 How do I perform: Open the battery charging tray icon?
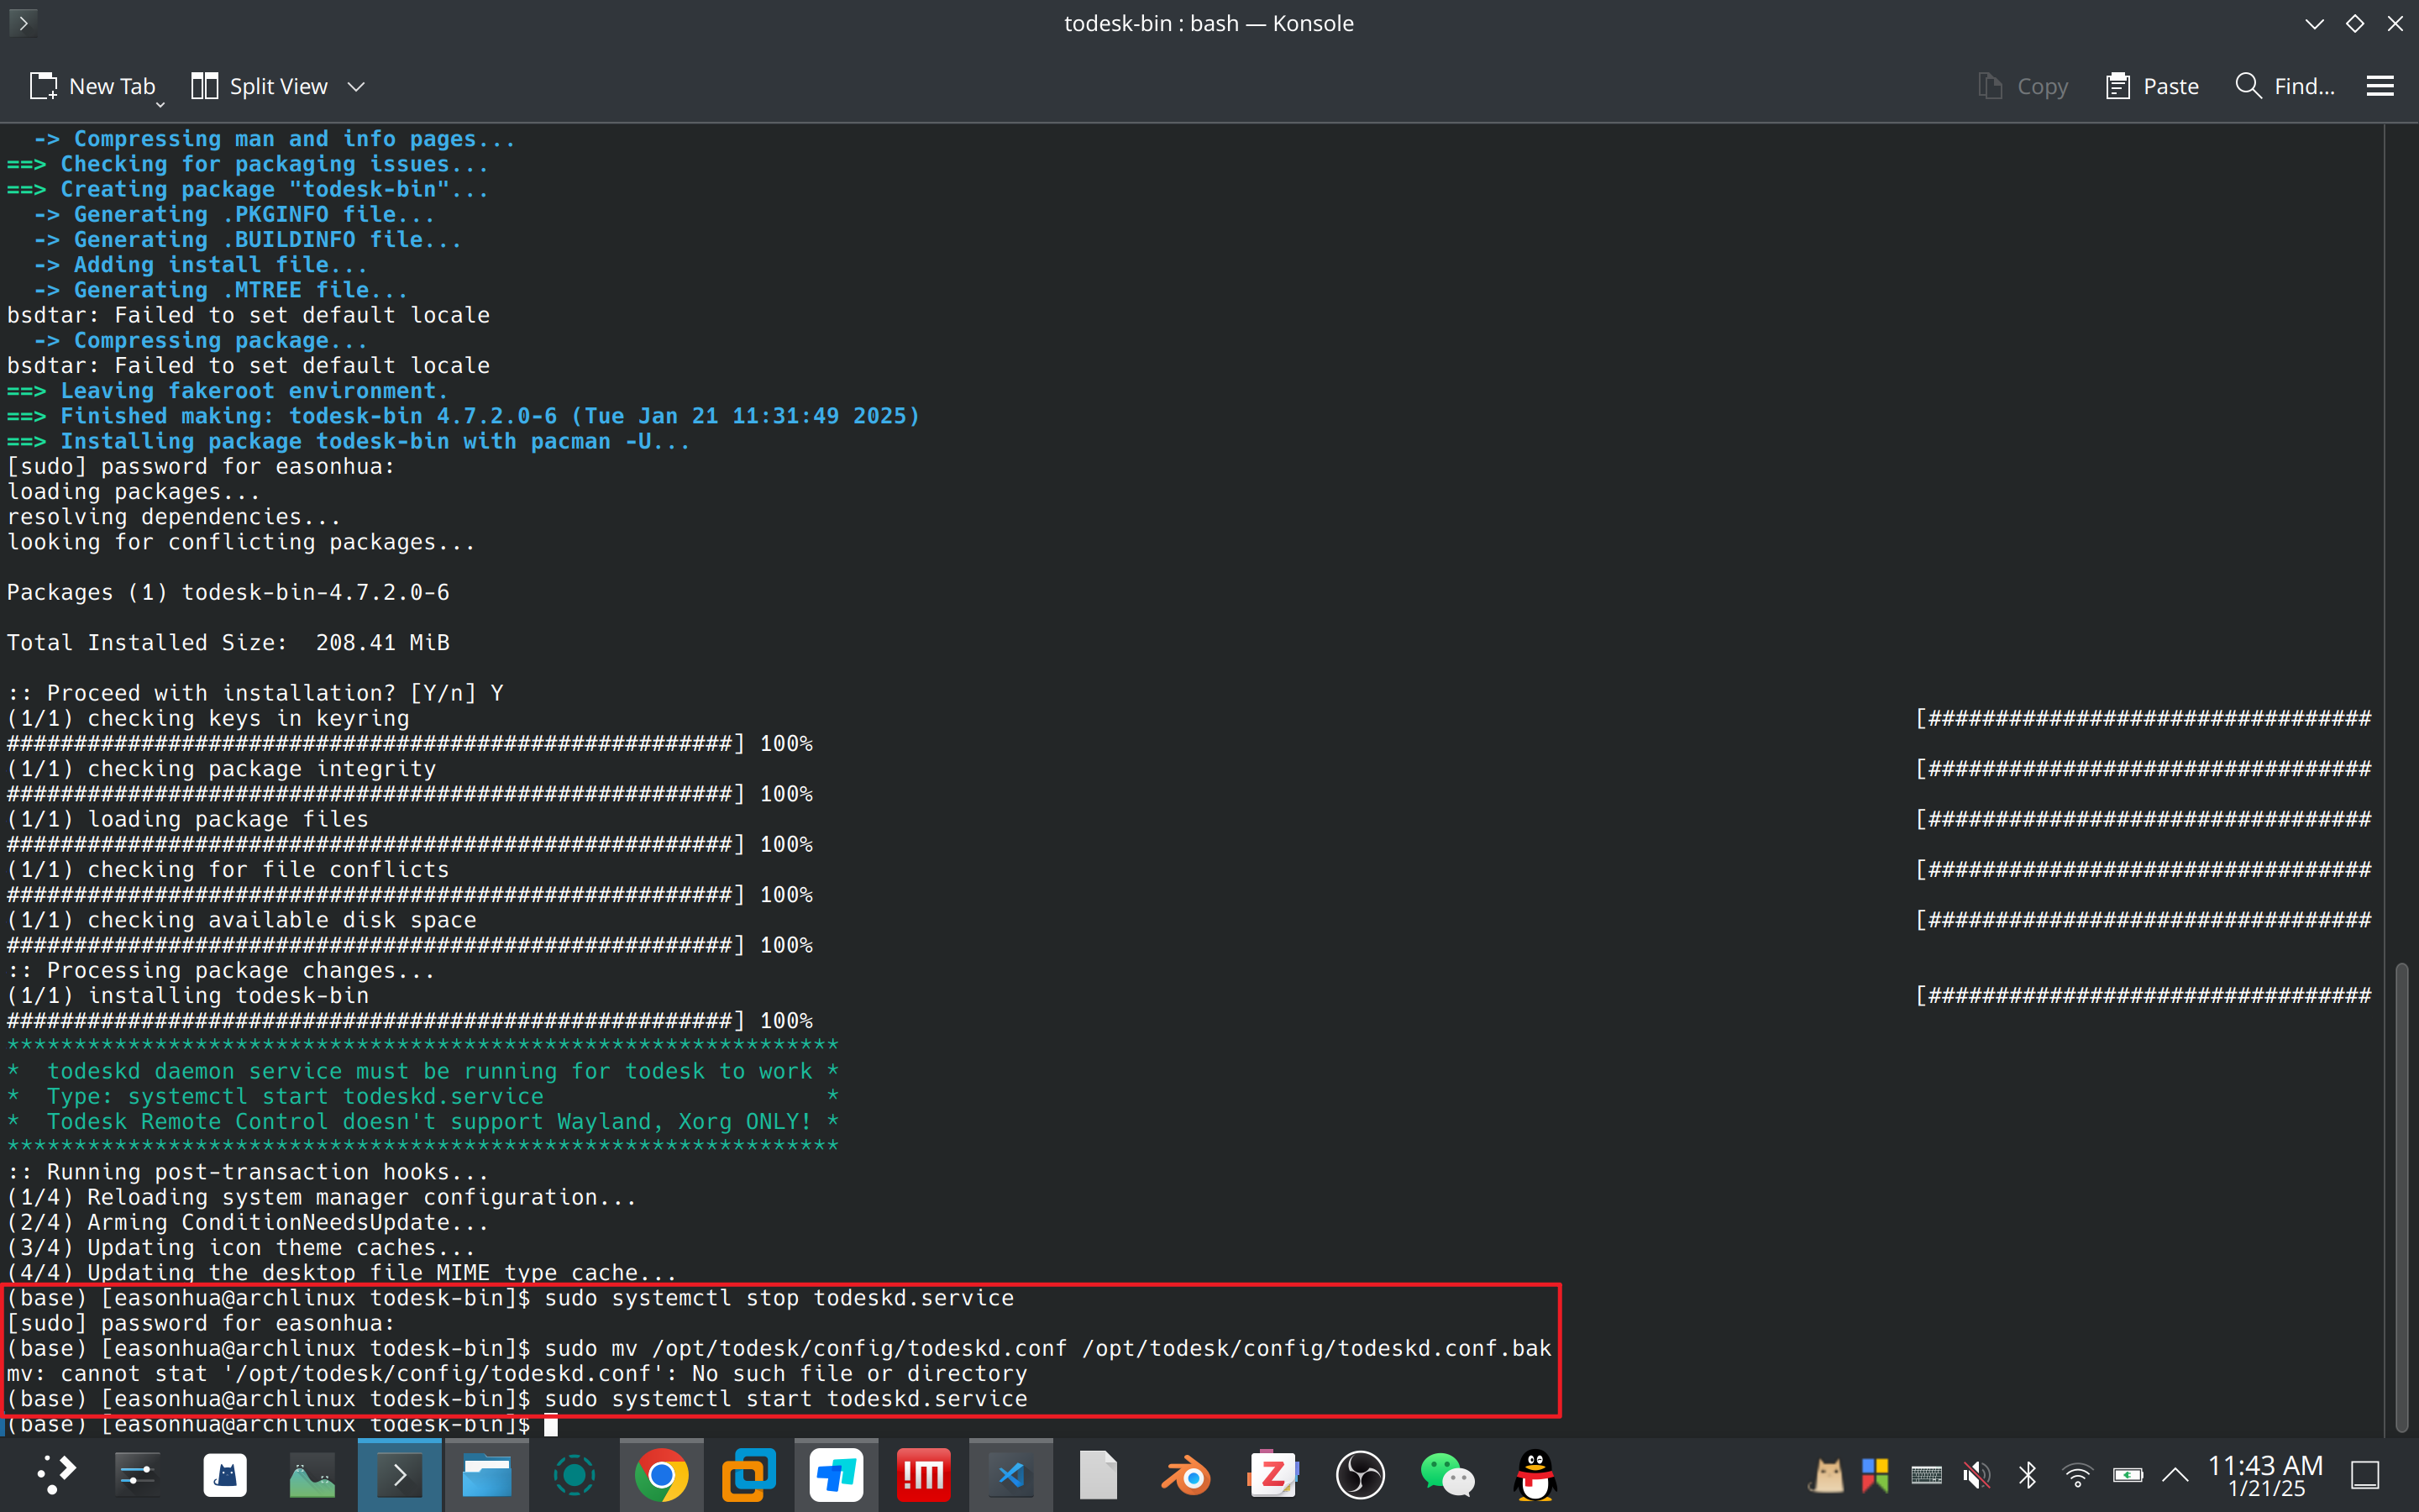coord(2127,1475)
